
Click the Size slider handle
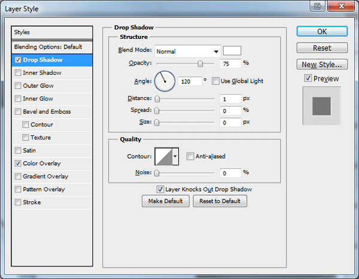point(157,123)
